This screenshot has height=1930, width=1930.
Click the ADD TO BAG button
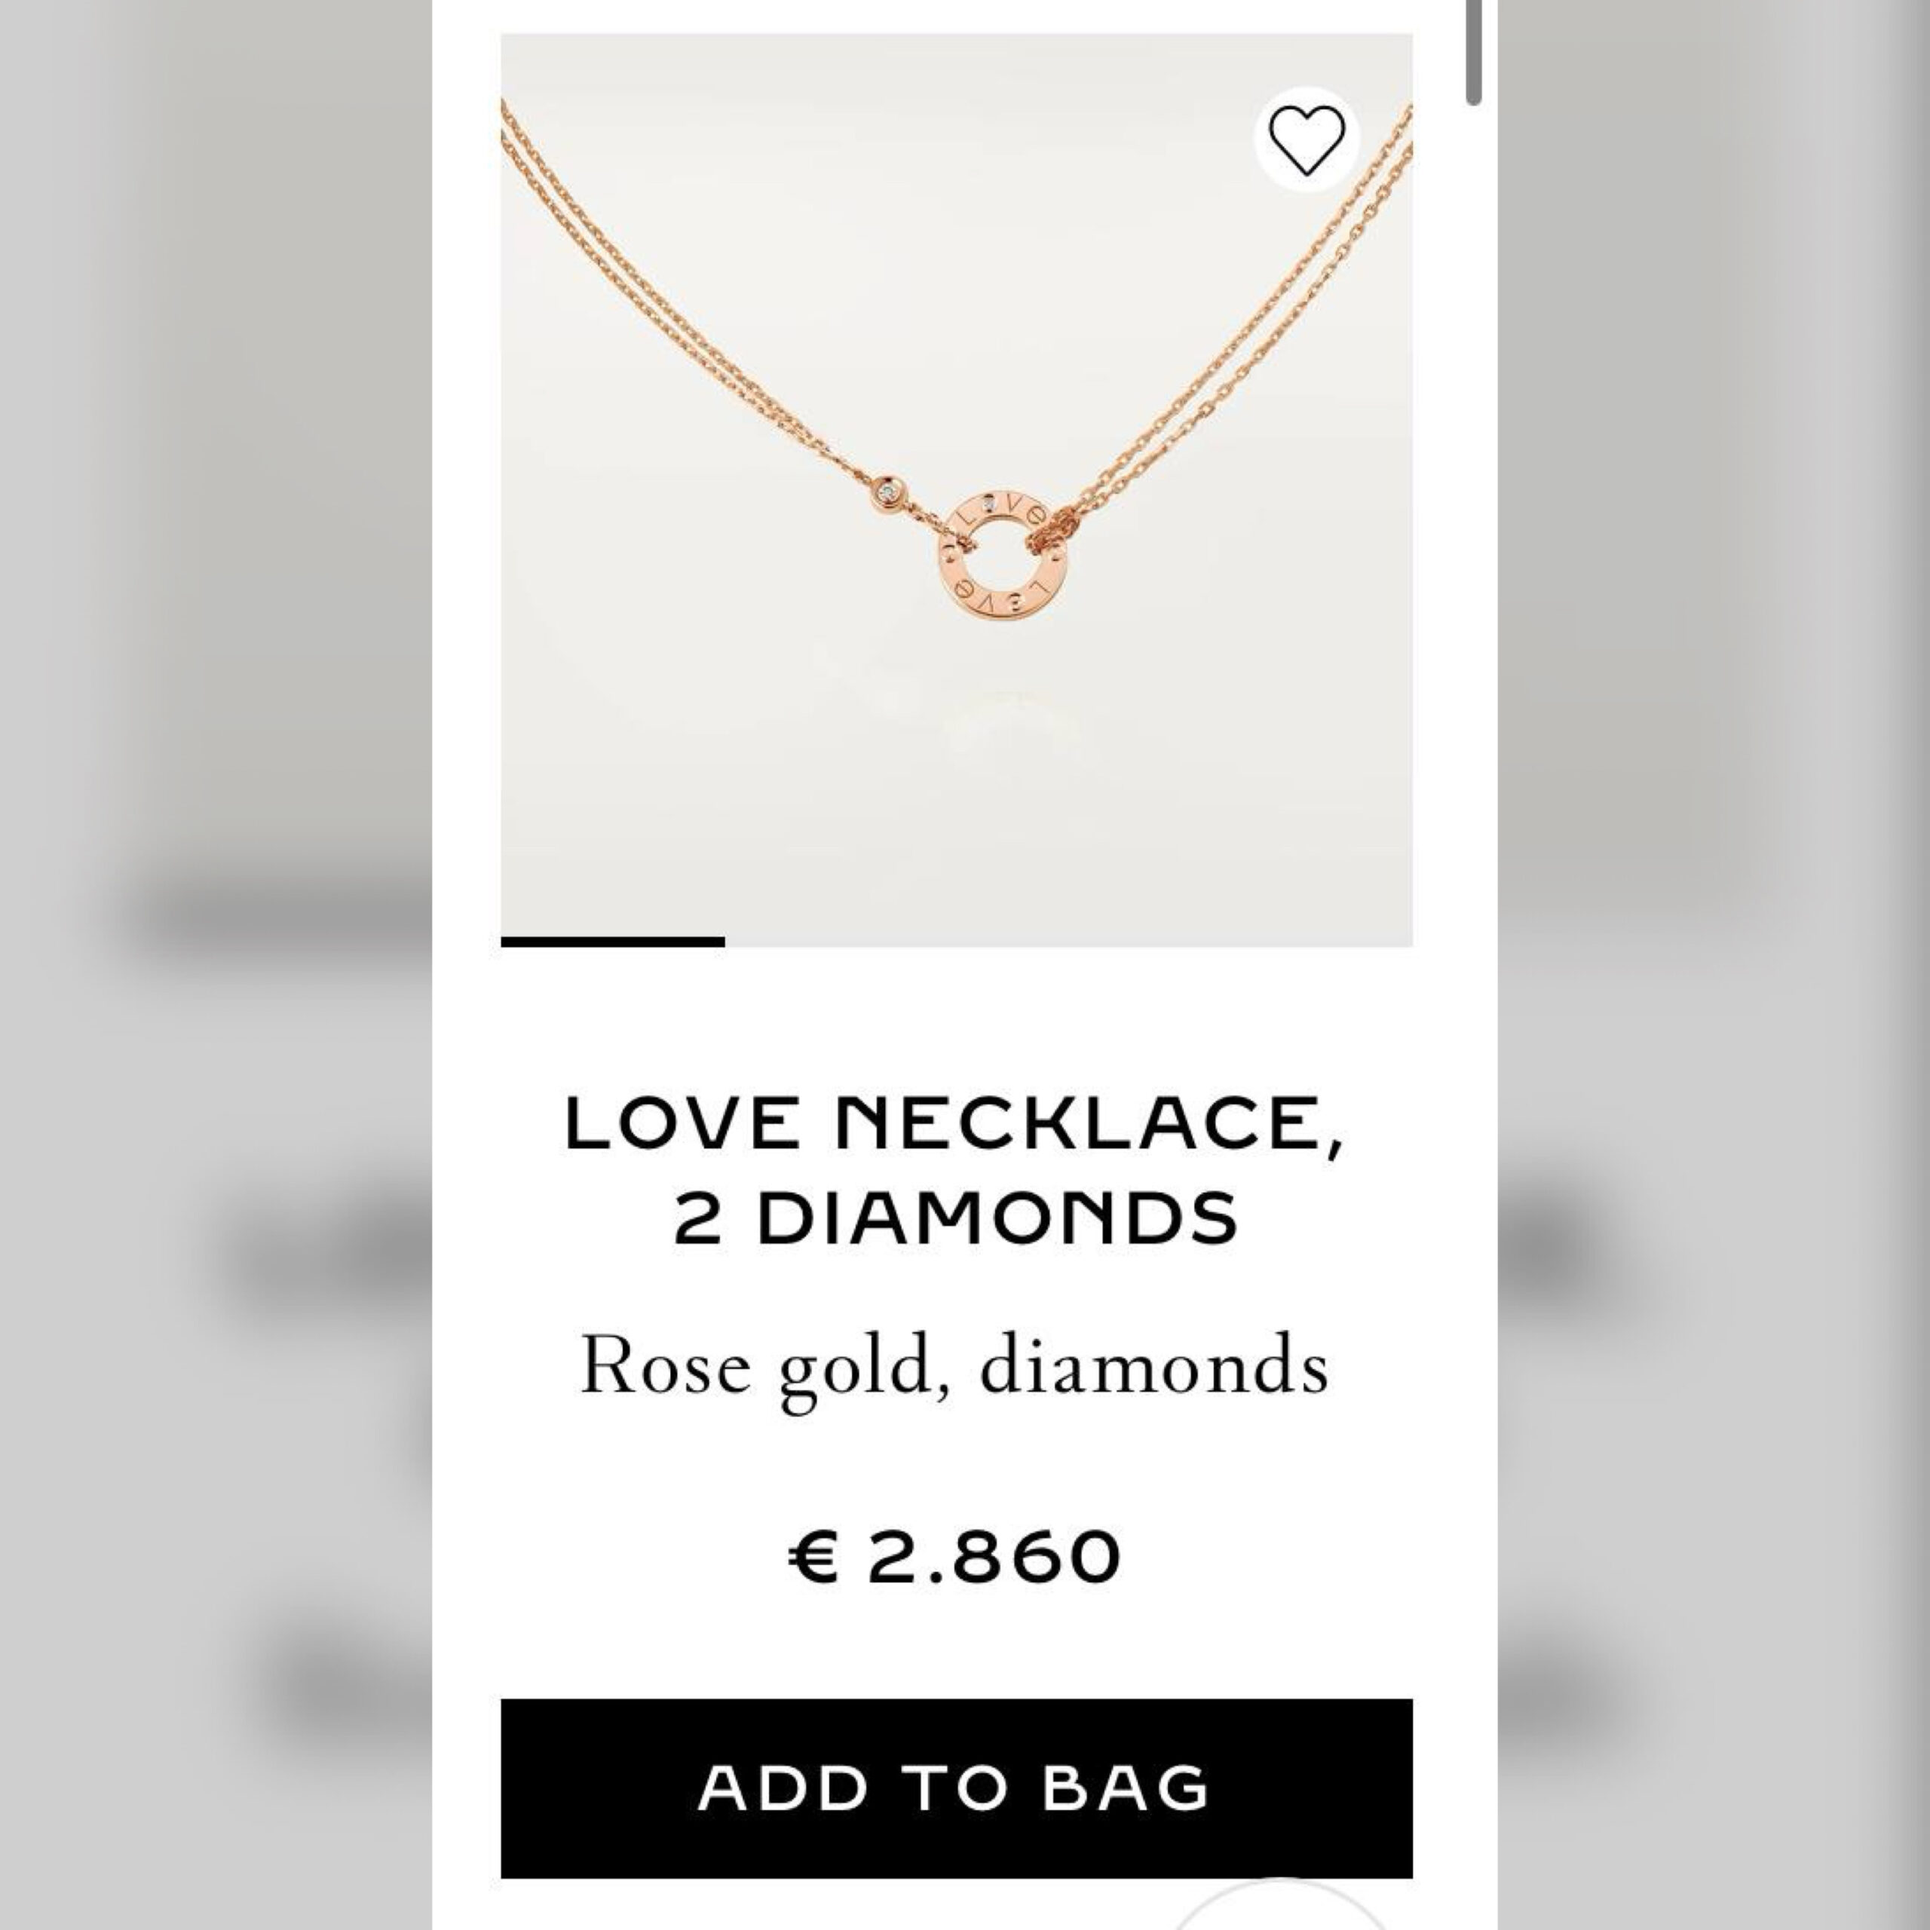point(956,1788)
